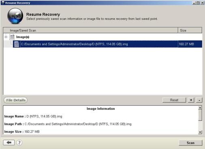Click the info panel scroll up arrow
The height and width of the screenshot is (149, 205).
pos(200,108)
